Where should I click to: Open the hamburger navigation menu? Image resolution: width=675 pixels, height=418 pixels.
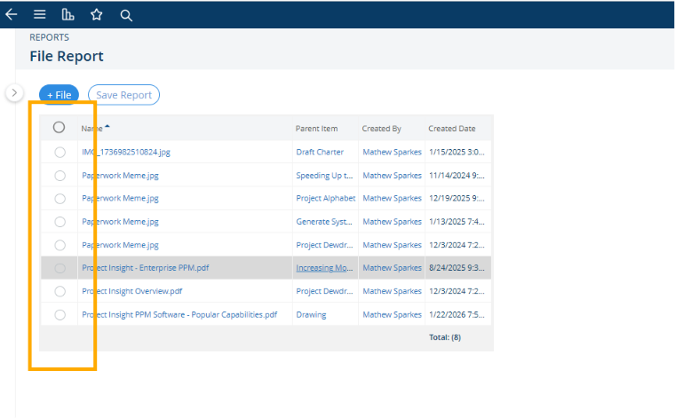[40, 14]
